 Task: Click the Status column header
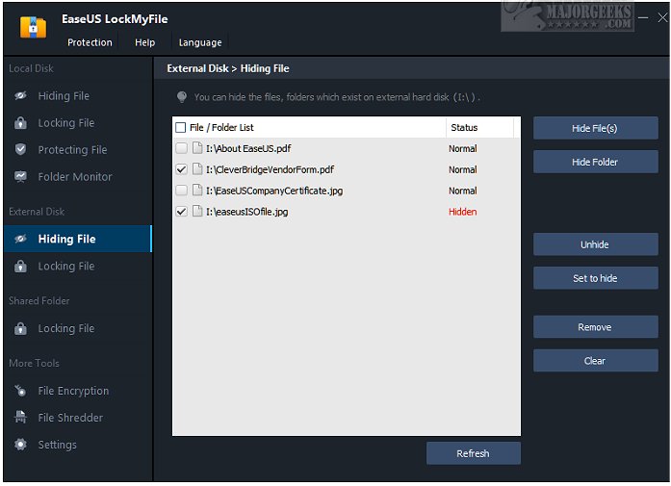point(464,127)
